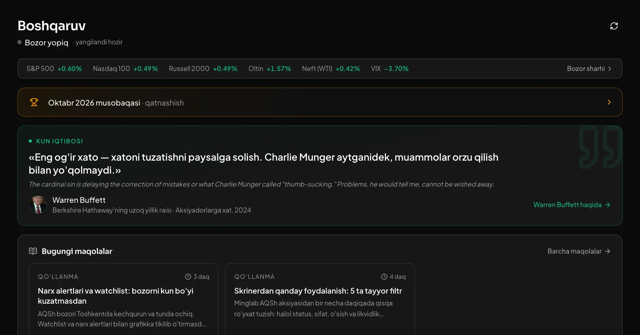Click the trophy icon in competition banner
The height and width of the screenshot is (335, 640).
click(34, 102)
